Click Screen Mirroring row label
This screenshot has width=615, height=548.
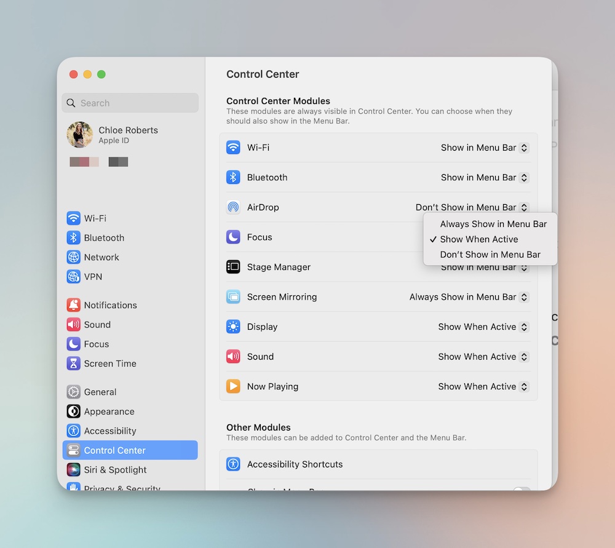282,297
